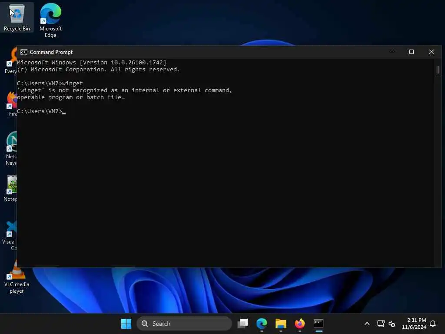The image size is (445, 334).
Task: Select the Firefox desktop shortcut
Action: tap(12, 104)
